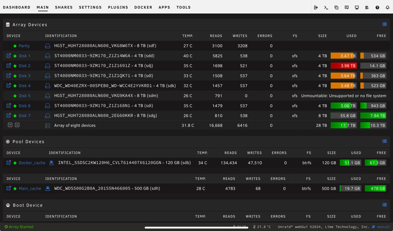Open system info monitor icon
Viewport: 393px width, 231px height.
point(357,7)
